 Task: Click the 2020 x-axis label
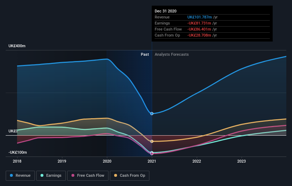tap(107, 161)
